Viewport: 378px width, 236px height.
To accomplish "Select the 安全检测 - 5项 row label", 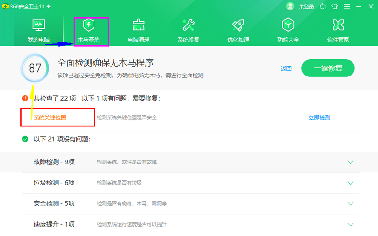I will pos(54,203).
